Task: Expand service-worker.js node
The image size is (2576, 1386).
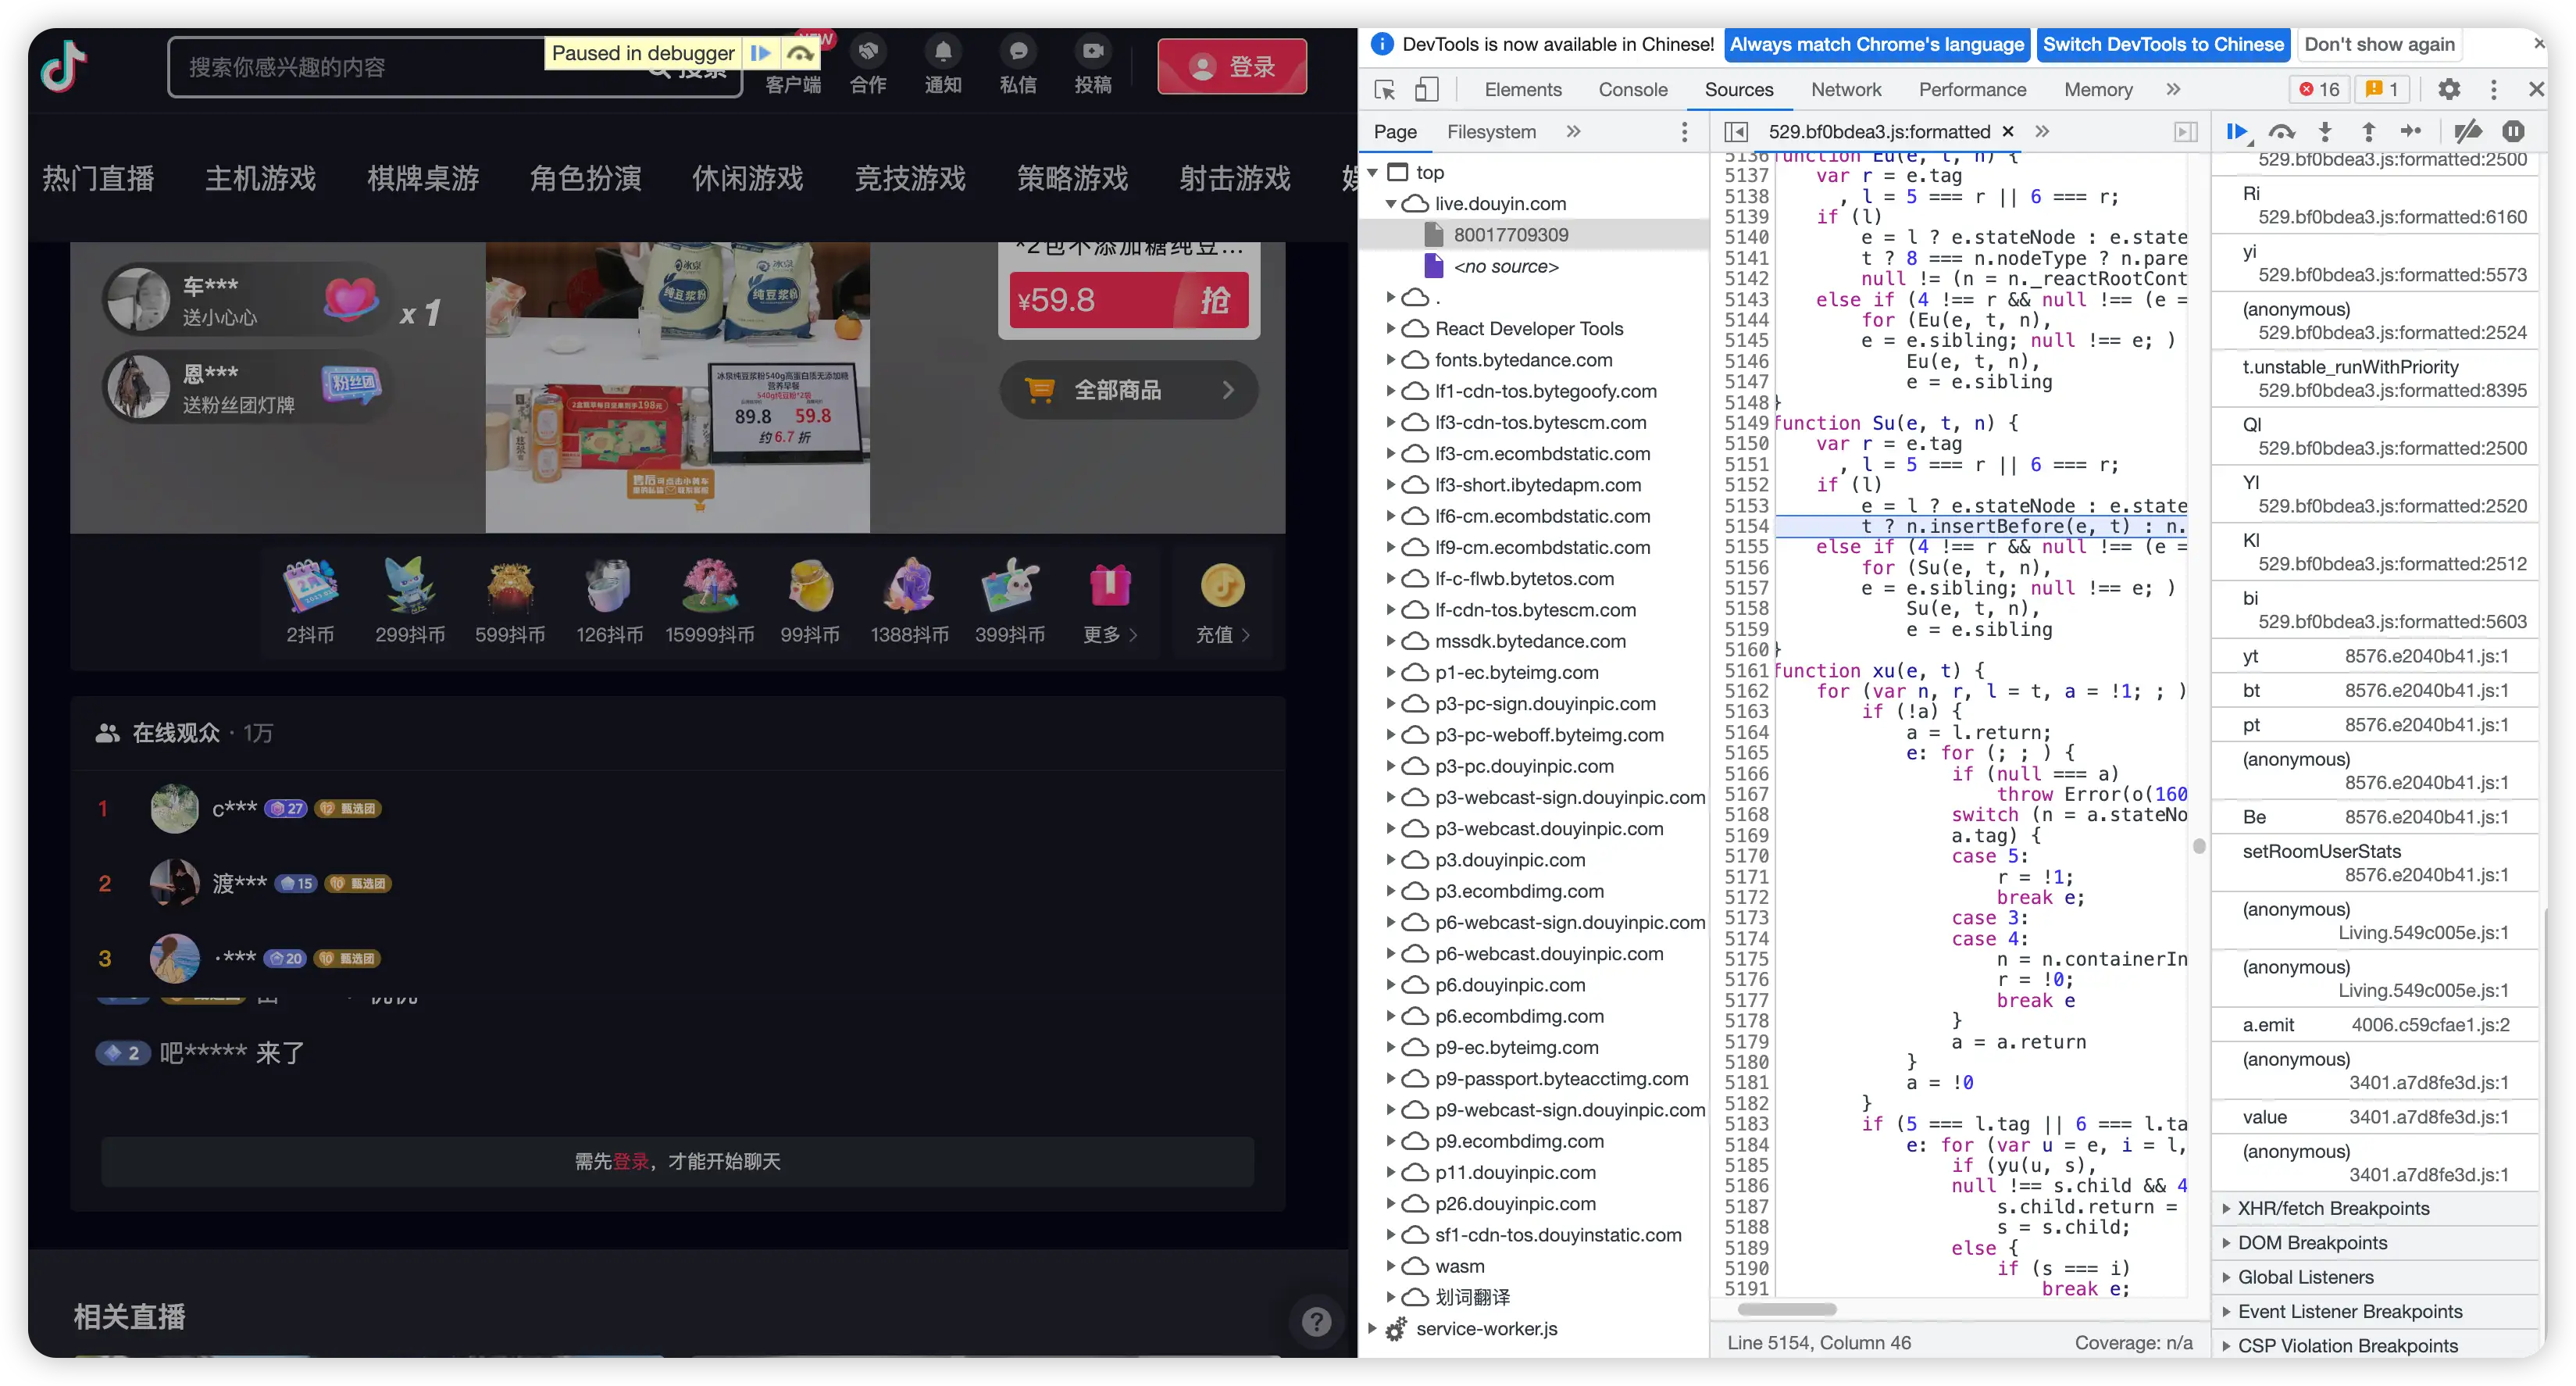Action: click(1373, 1329)
